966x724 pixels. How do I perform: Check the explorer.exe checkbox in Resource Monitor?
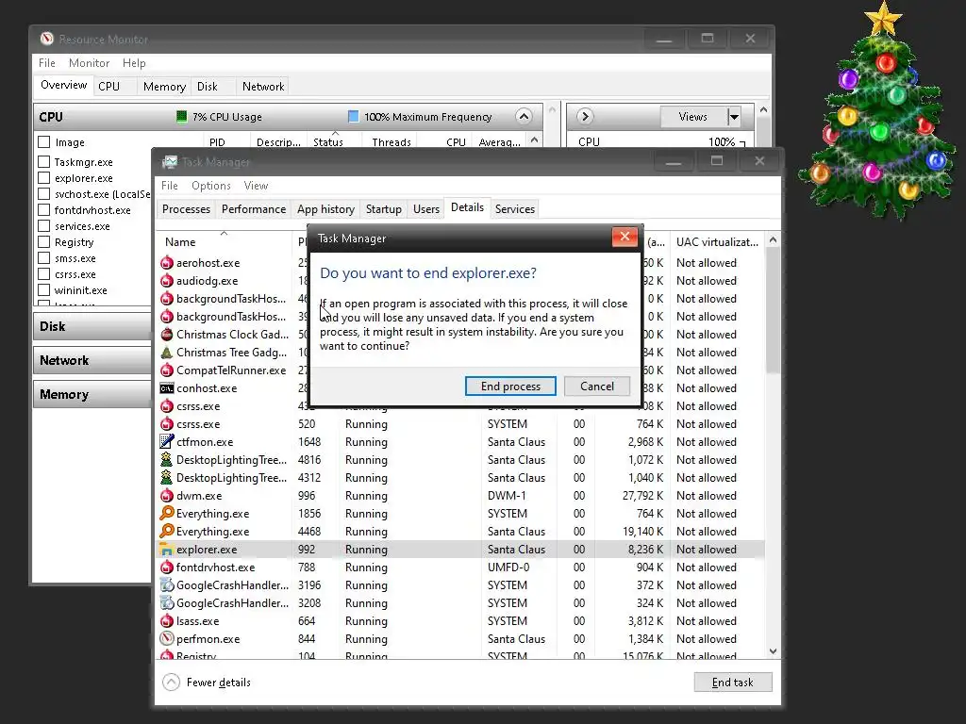[43, 178]
